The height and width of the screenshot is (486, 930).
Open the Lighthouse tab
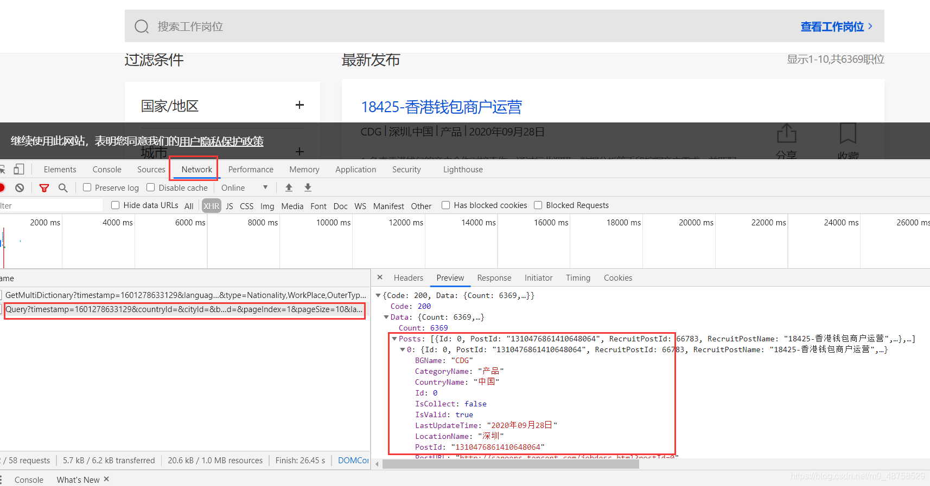click(463, 169)
